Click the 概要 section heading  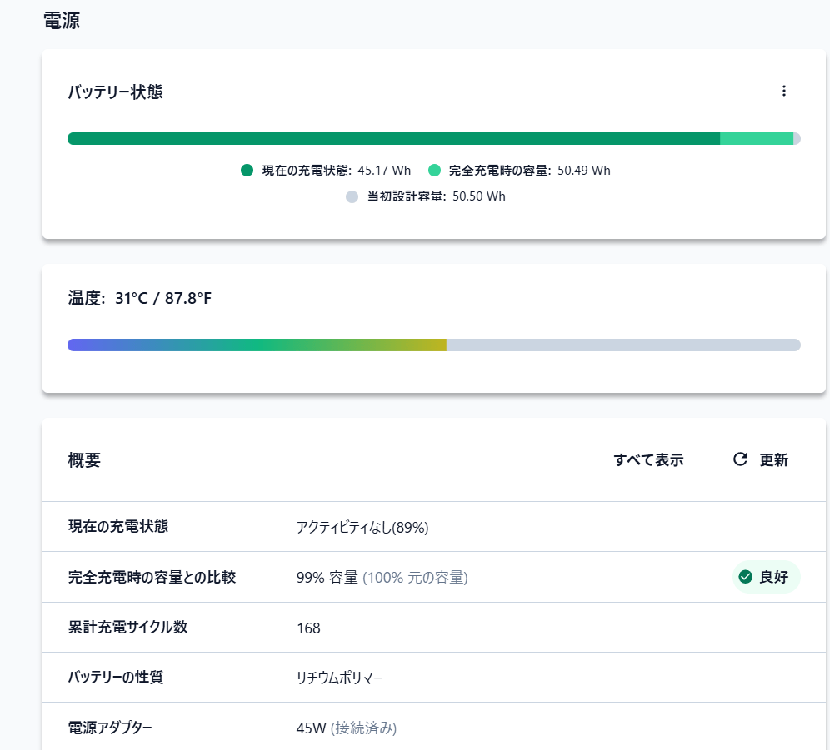84,460
